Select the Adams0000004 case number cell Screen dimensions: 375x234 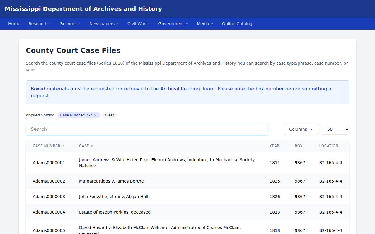point(49,212)
